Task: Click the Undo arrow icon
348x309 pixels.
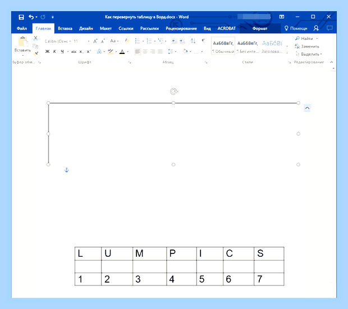Action: [x=31, y=17]
